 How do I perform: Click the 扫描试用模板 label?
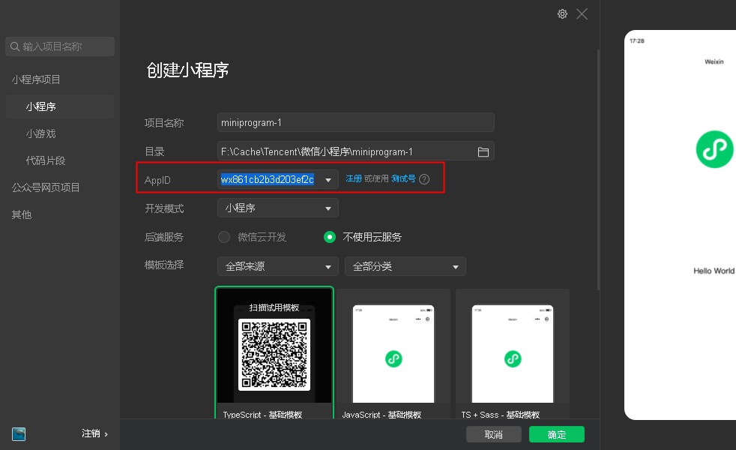tap(274, 307)
